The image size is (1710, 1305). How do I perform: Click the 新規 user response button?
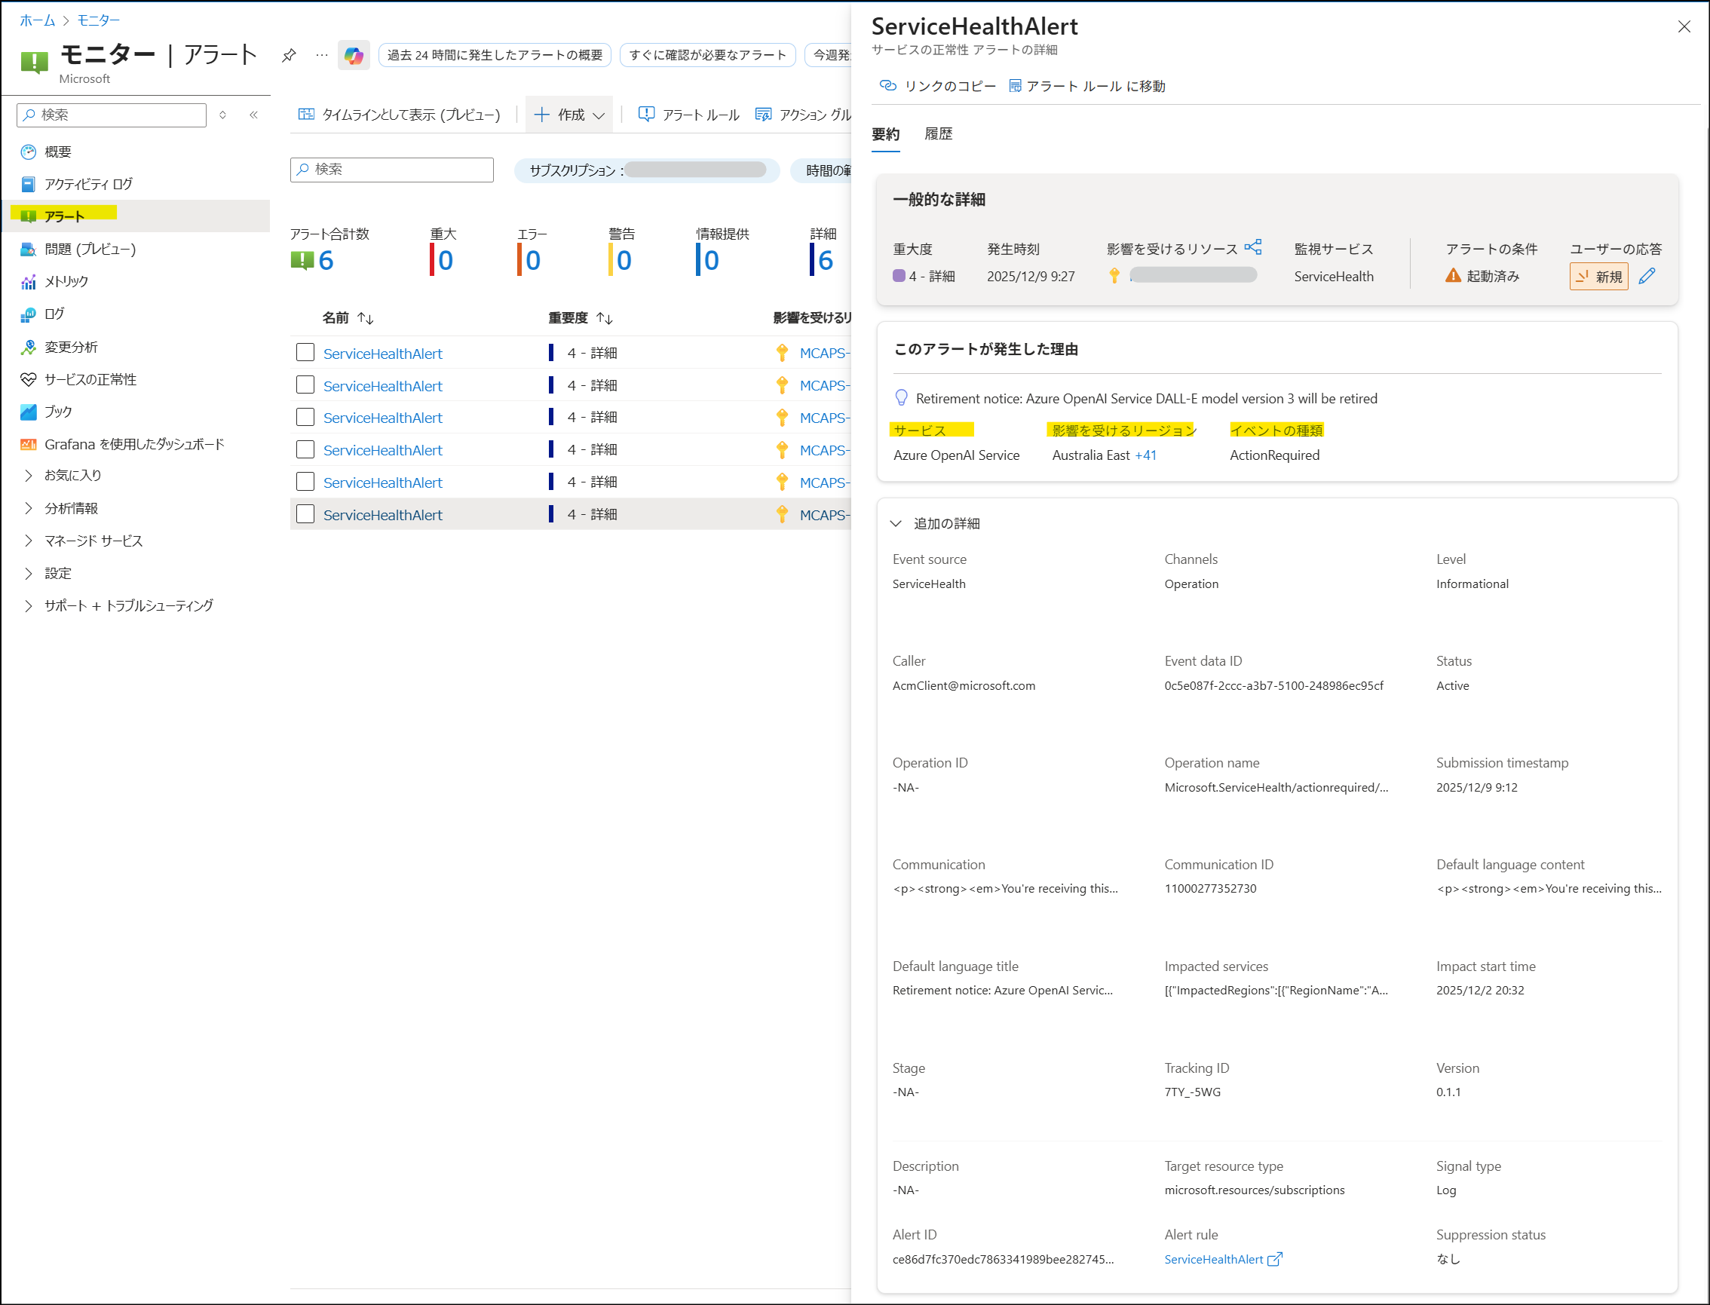[x=1599, y=276]
